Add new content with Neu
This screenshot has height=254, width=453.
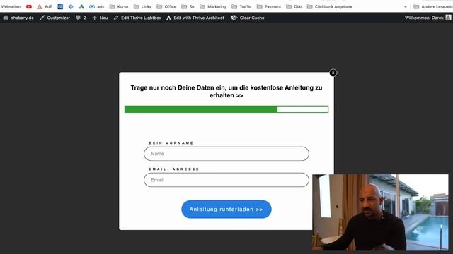pyautogui.click(x=100, y=18)
